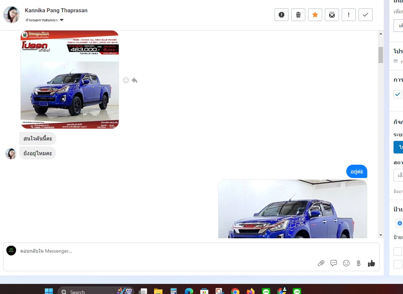The height and width of the screenshot is (294, 403).
Task: Select the sent reply อยู่ค่ะ
Action: pyautogui.click(x=357, y=171)
